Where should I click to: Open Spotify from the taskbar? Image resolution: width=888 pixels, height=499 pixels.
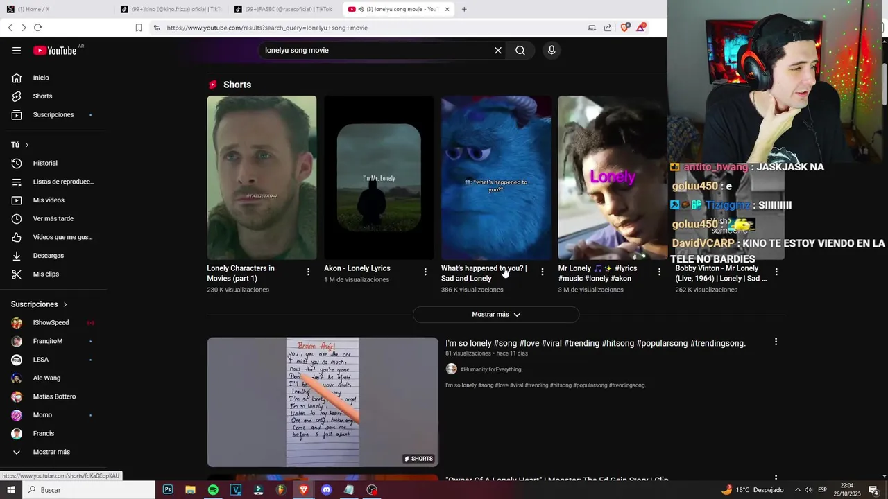point(213,490)
